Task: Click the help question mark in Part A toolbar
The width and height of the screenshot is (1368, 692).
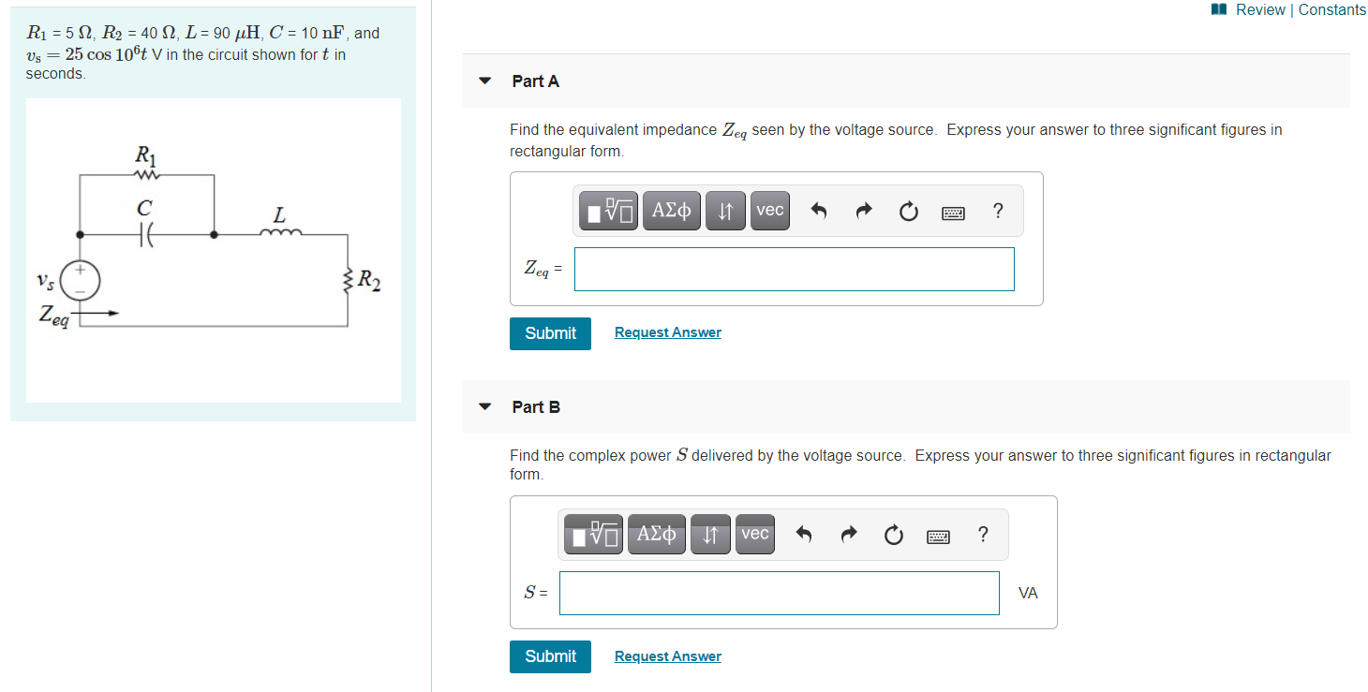Action: (x=998, y=212)
